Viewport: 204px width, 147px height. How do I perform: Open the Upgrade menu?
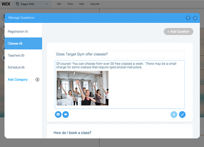95,4
